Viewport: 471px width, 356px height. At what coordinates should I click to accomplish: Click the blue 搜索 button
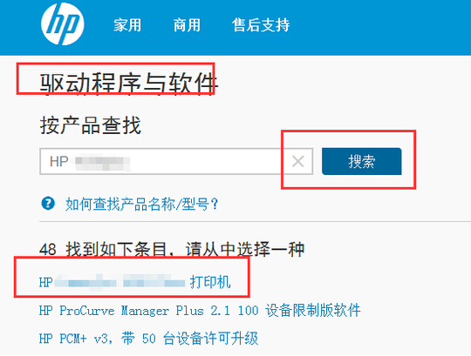tap(362, 161)
